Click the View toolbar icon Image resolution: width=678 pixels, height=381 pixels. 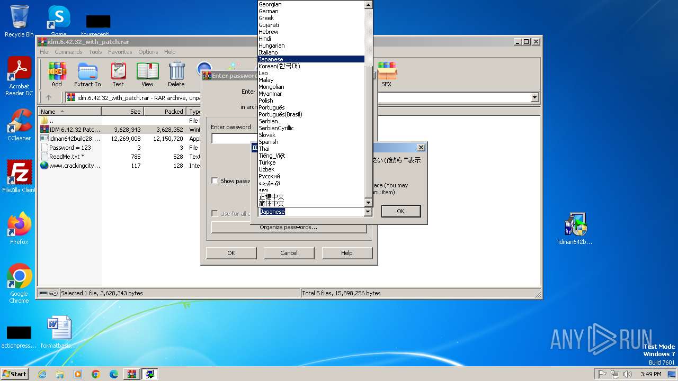coord(147,74)
